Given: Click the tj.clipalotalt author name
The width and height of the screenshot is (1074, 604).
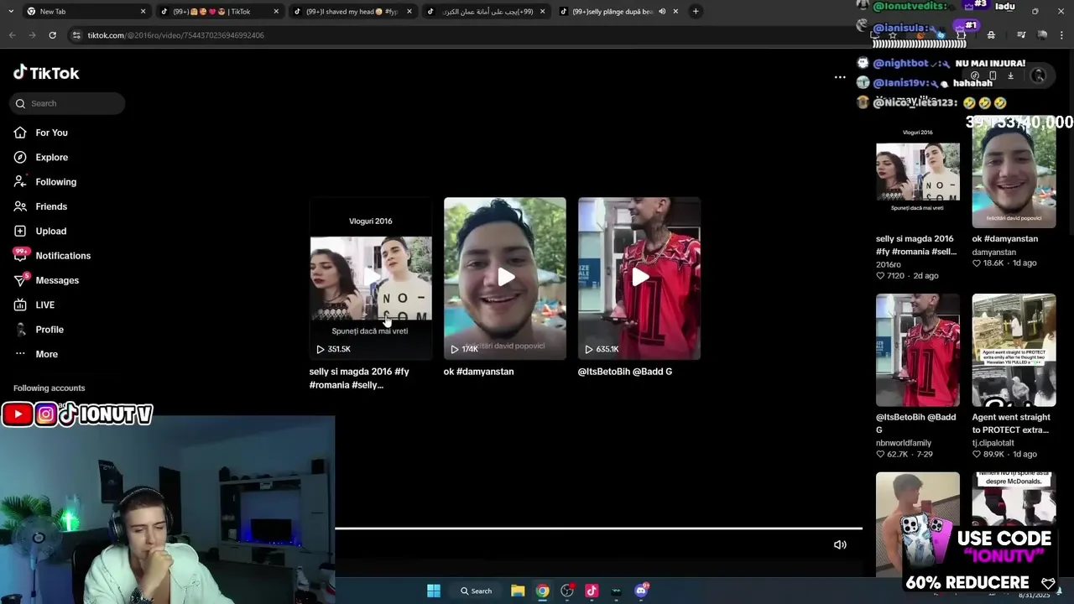Looking at the screenshot, I should [x=993, y=443].
